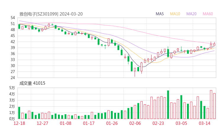Screen dimensions: 219x130
Task: Click the 39 price axis label
Action: point(13,48)
